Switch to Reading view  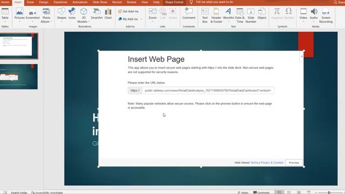pos(299,192)
